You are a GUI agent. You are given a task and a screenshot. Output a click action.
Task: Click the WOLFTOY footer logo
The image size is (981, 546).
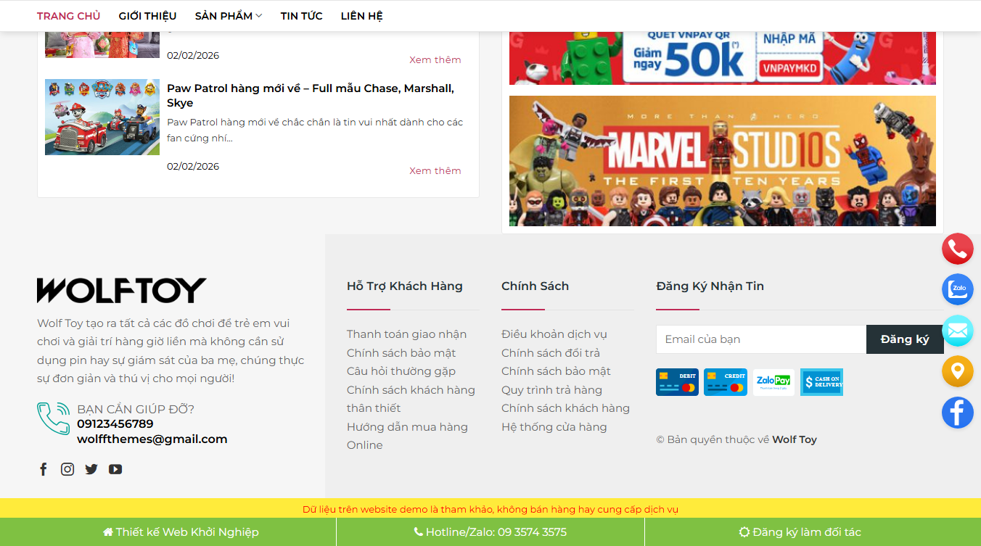(122, 290)
